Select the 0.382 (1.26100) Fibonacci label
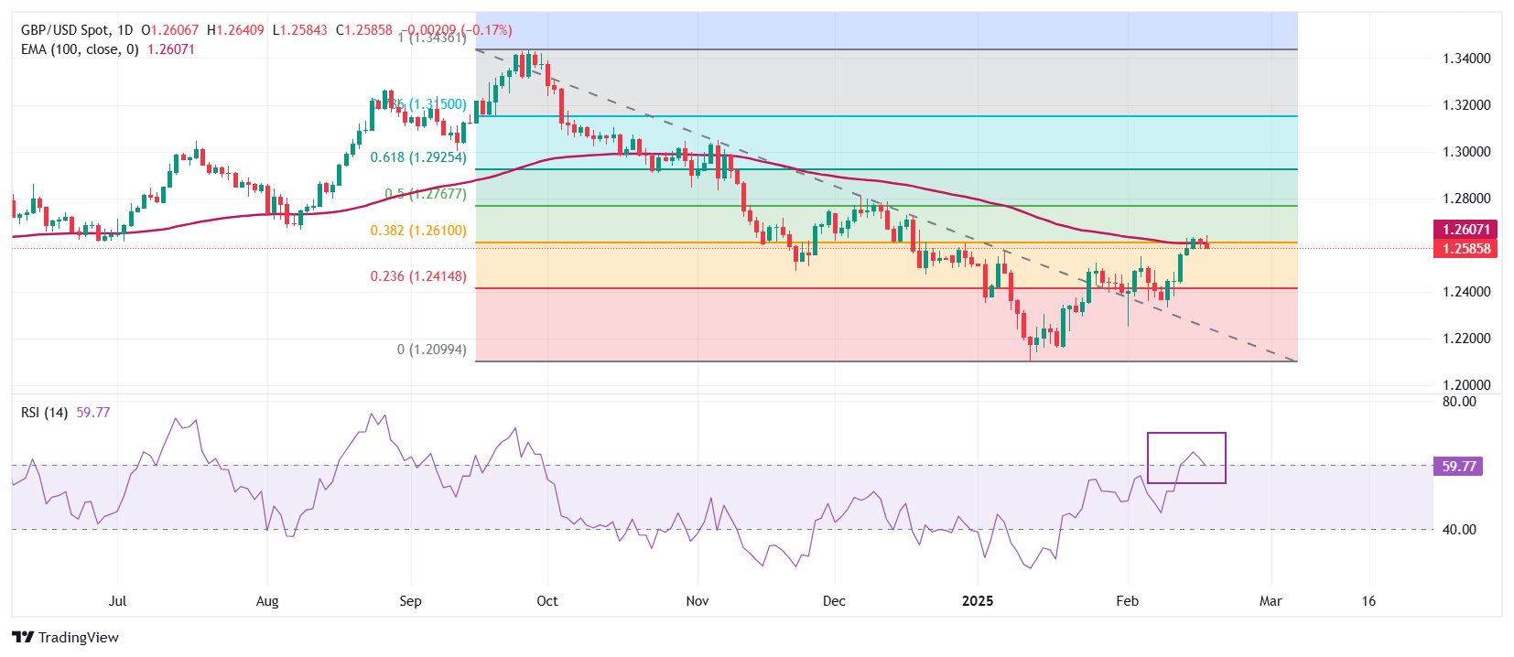1514x657 pixels. pos(418,231)
